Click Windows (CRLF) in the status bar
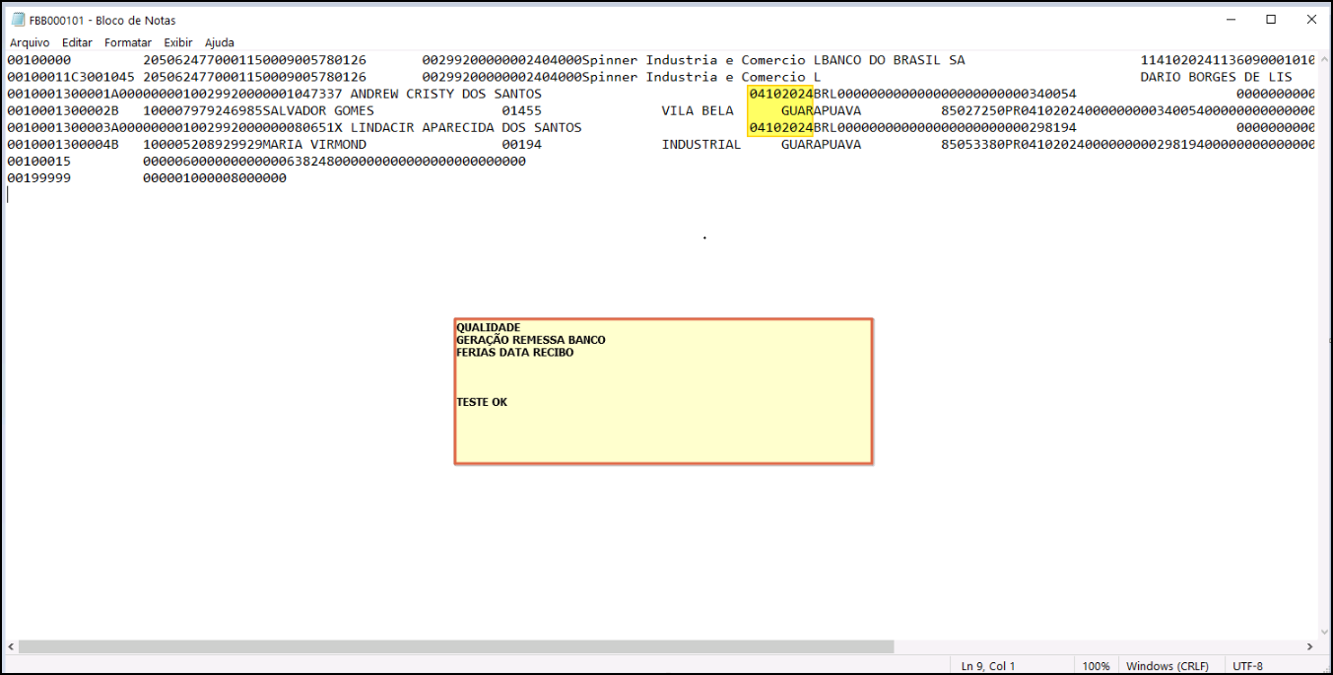The image size is (1333, 675). click(1166, 666)
